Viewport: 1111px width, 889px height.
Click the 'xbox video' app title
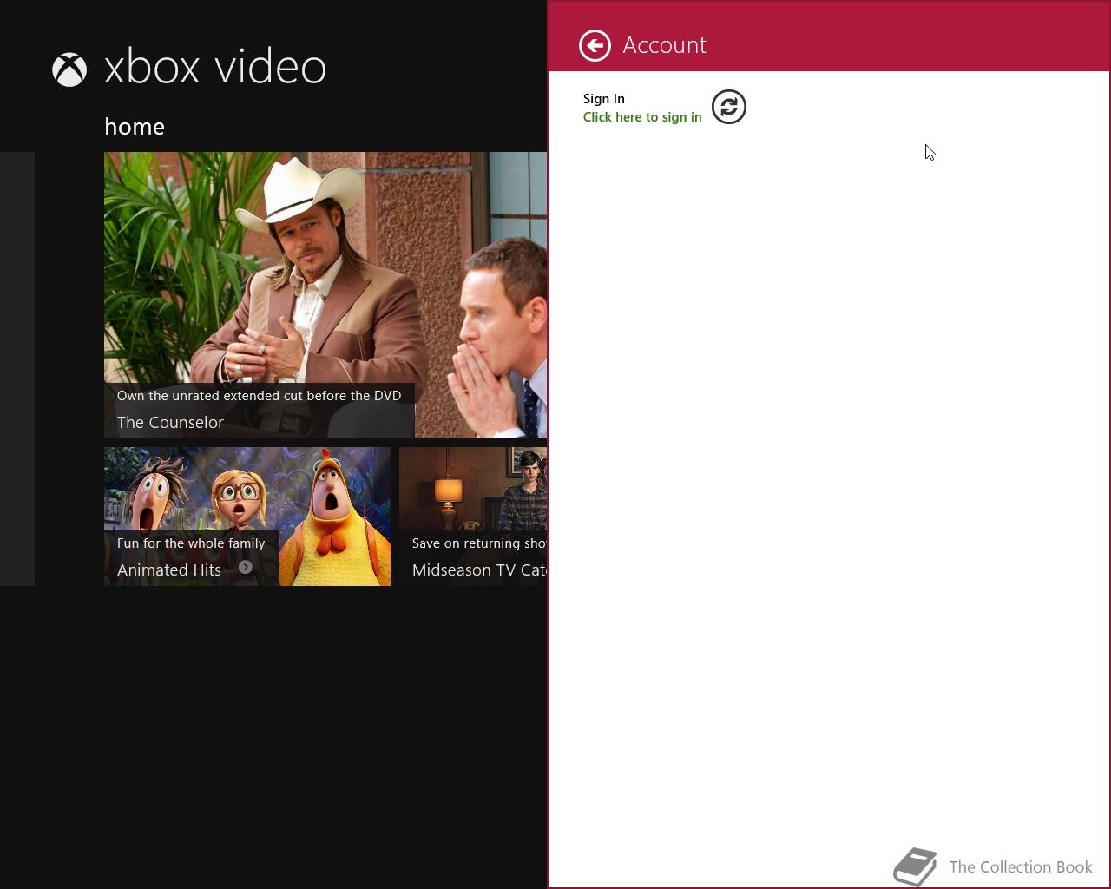point(215,68)
